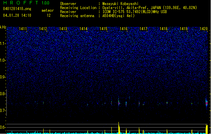211x134 pixels.
Task: Click the meteor count value 12
Action: pos(49,15)
